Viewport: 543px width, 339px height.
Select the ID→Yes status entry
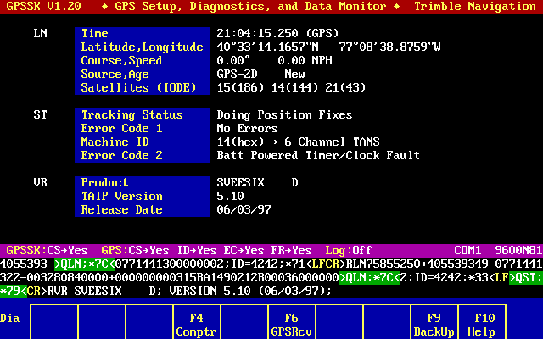(x=197, y=251)
